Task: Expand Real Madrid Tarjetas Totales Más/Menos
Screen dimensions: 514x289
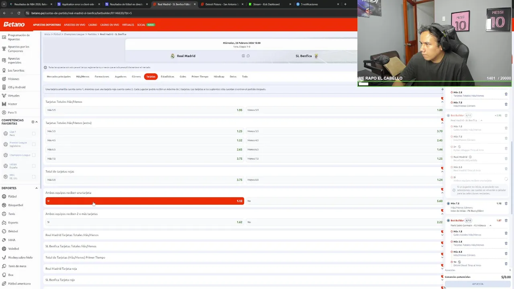Action: click(244, 235)
